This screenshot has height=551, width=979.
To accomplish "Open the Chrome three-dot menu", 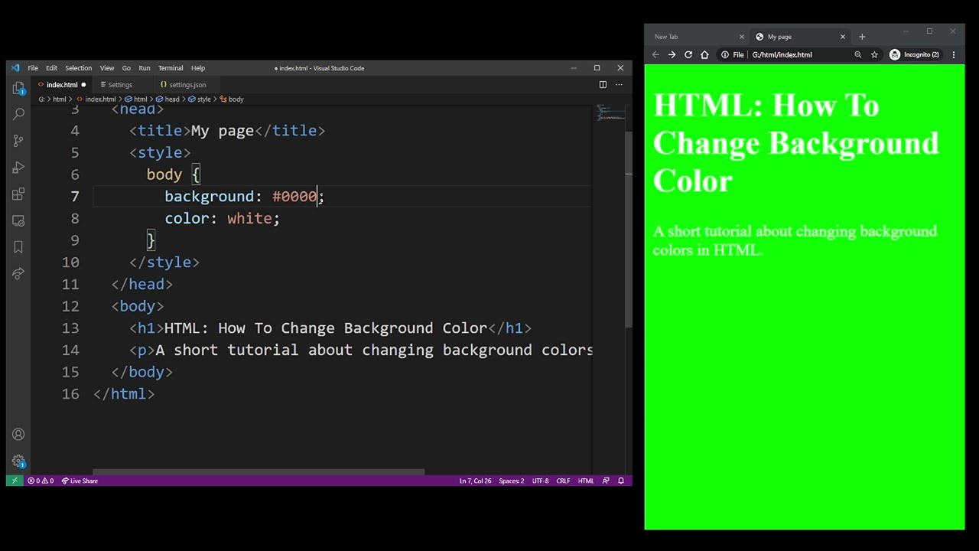I will click(x=954, y=54).
